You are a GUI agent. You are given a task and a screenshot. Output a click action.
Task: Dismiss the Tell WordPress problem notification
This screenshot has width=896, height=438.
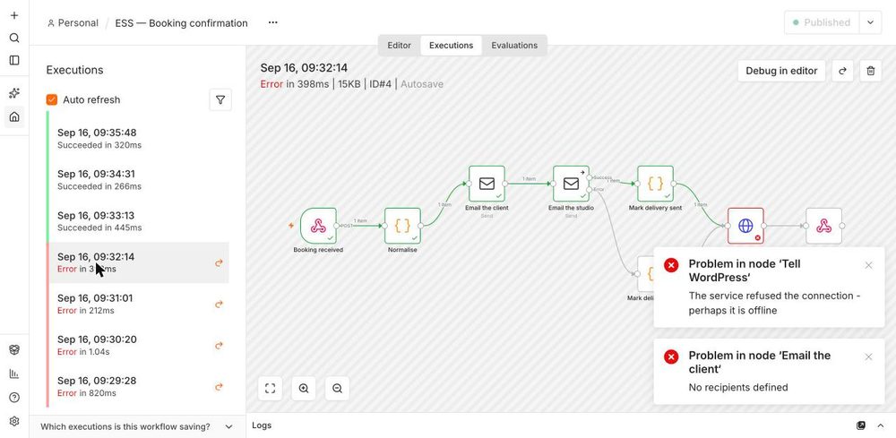pyautogui.click(x=868, y=265)
